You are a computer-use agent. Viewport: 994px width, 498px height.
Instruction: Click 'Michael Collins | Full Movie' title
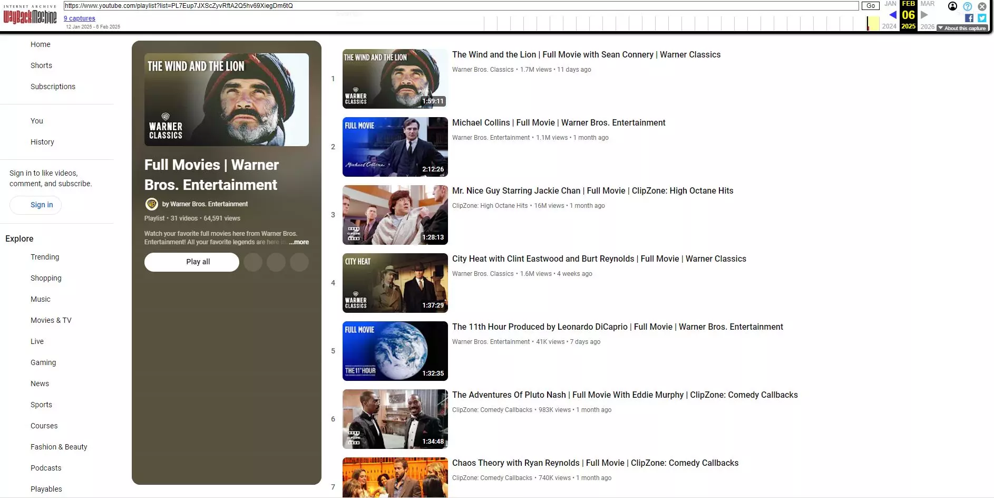point(559,123)
